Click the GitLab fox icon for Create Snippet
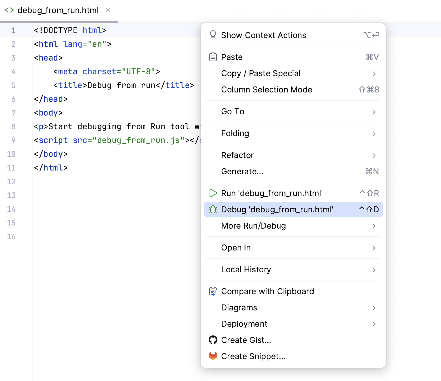441x381 pixels. pos(213,356)
